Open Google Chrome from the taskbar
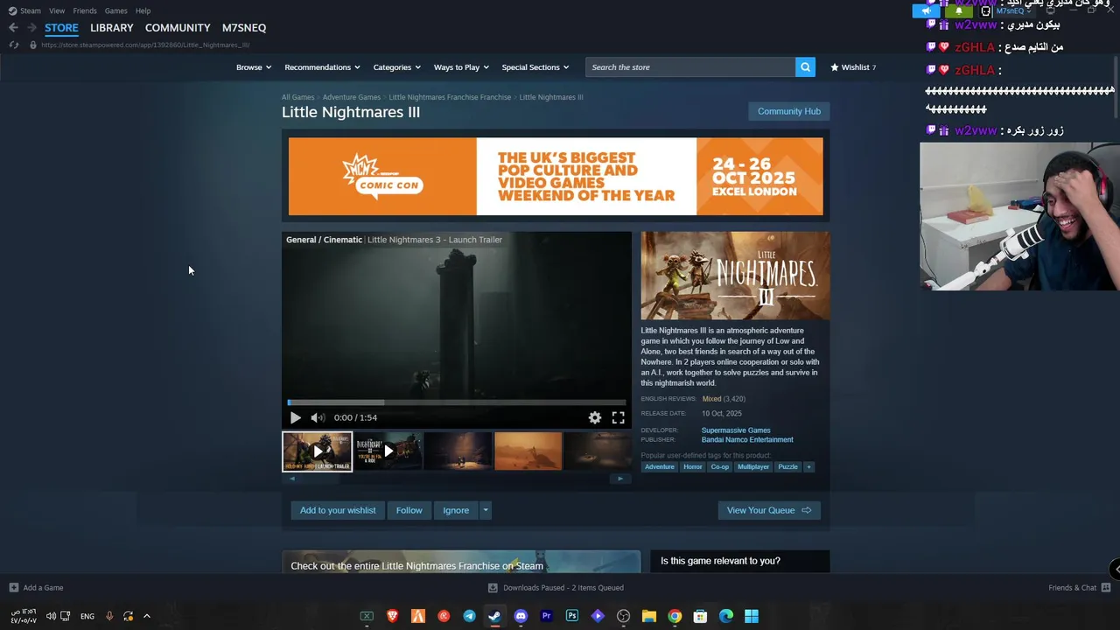Viewport: 1120px width, 630px height. pos(675,616)
